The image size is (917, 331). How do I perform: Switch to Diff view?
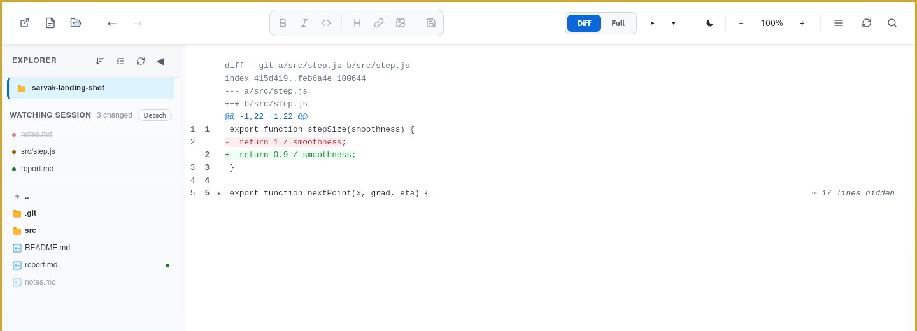(x=584, y=23)
